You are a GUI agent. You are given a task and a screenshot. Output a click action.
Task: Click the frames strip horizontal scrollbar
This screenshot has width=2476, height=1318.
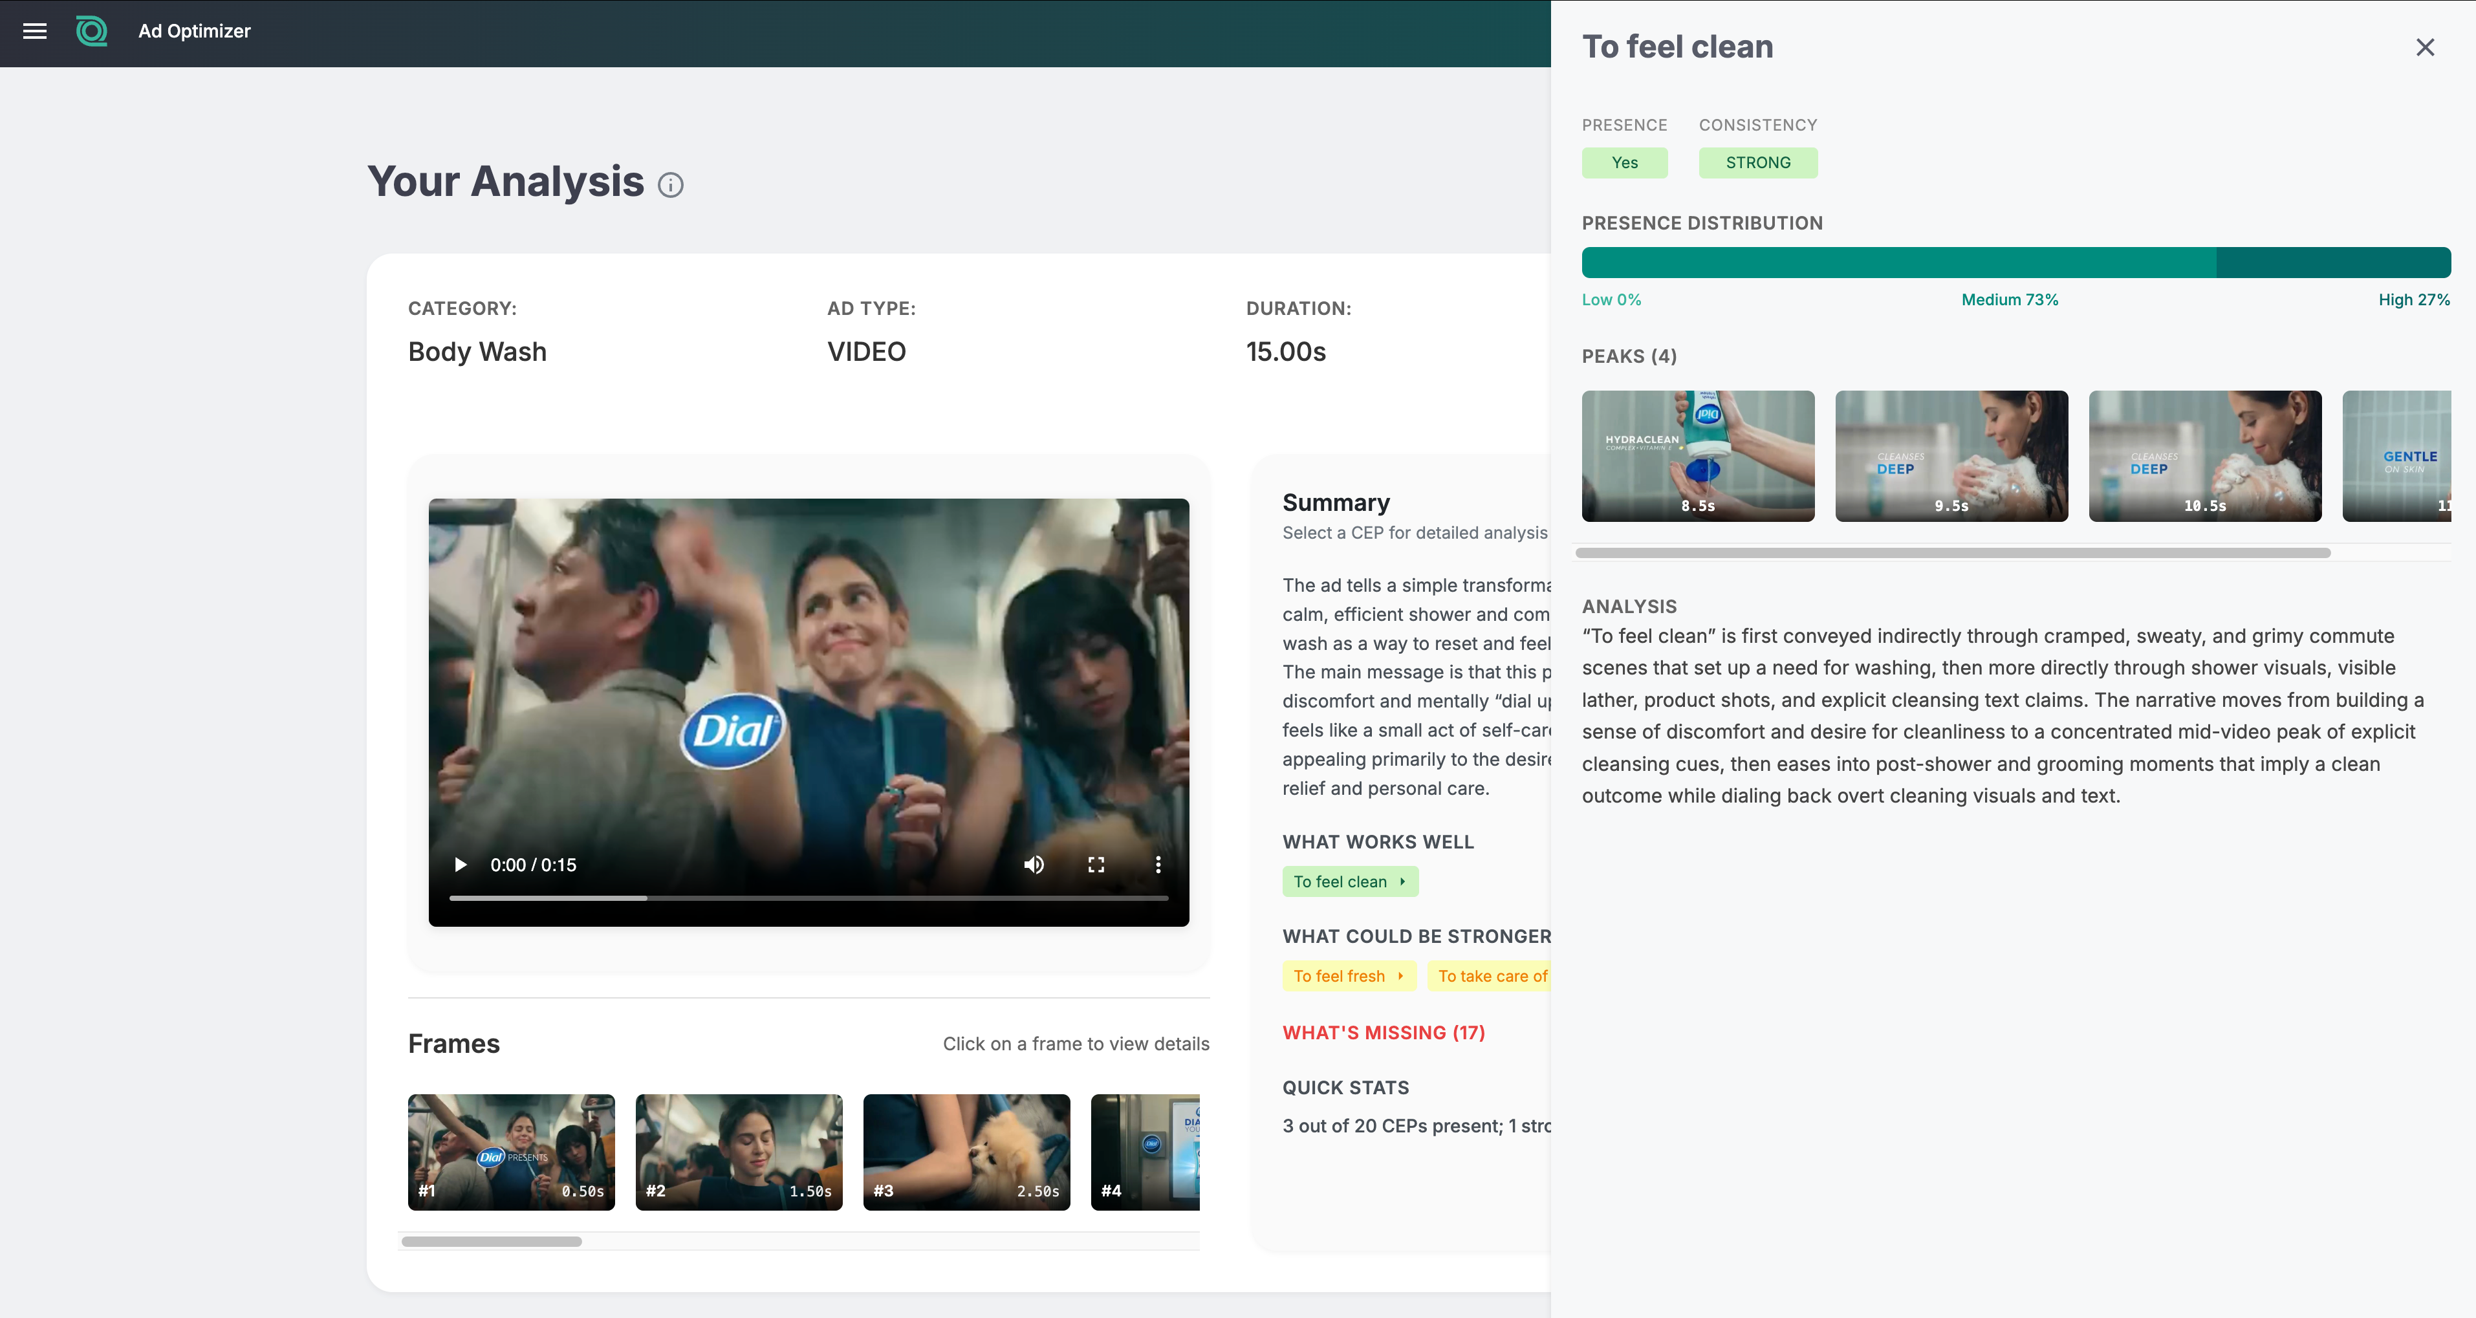[x=491, y=1241]
